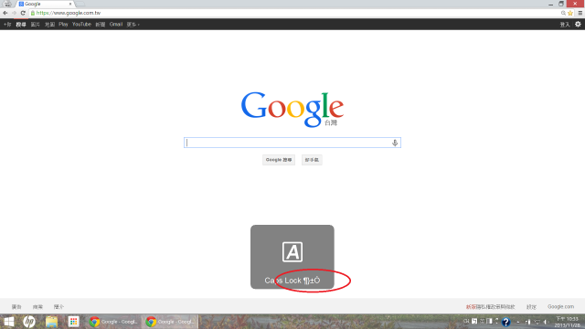Open Google settings gear icon

pos(578,25)
